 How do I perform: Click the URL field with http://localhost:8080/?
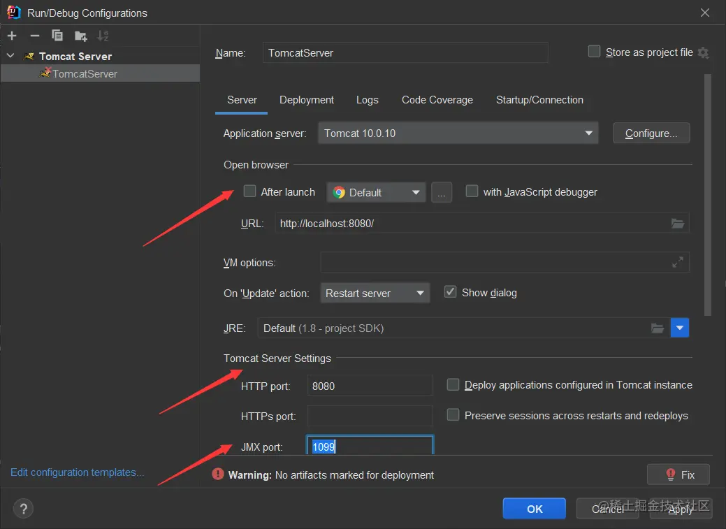481,224
